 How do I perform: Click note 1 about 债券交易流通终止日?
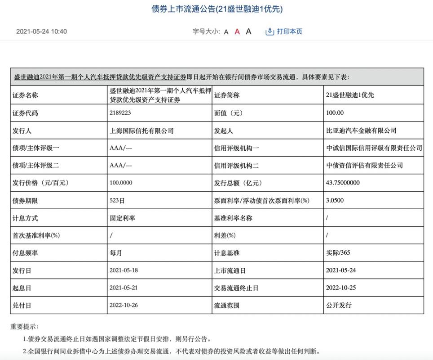click(x=118, y=339)
